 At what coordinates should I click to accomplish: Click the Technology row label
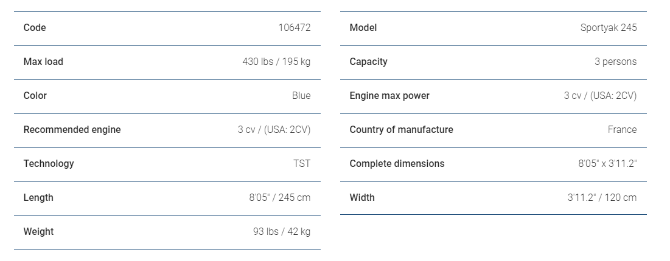point(49,164)
